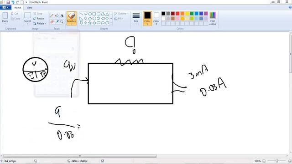
Task: Open the shape Outline dropdown
Action: 121,14
